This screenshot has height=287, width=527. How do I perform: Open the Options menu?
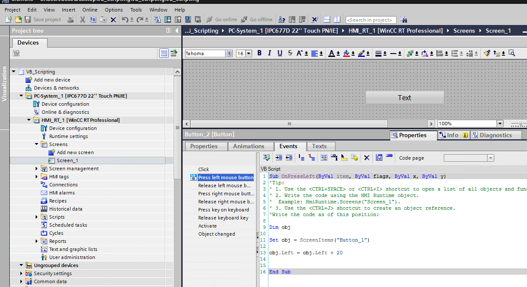pyautogui.click(x=114, y=9)
